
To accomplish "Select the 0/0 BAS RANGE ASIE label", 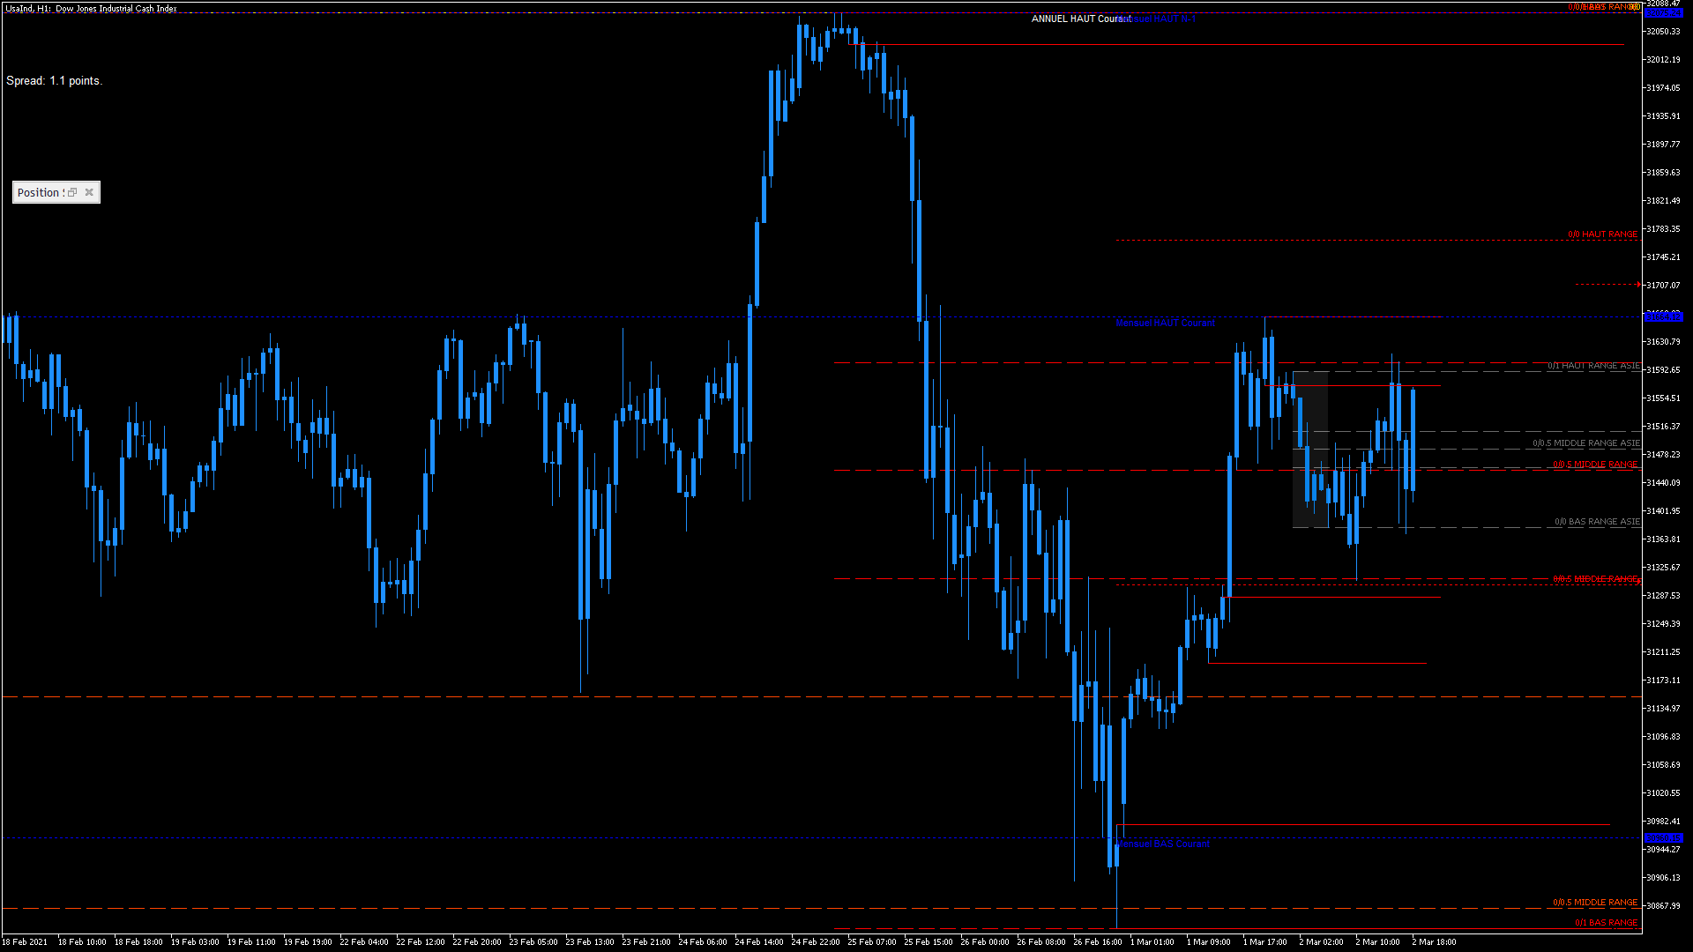I will point(1596,522).
